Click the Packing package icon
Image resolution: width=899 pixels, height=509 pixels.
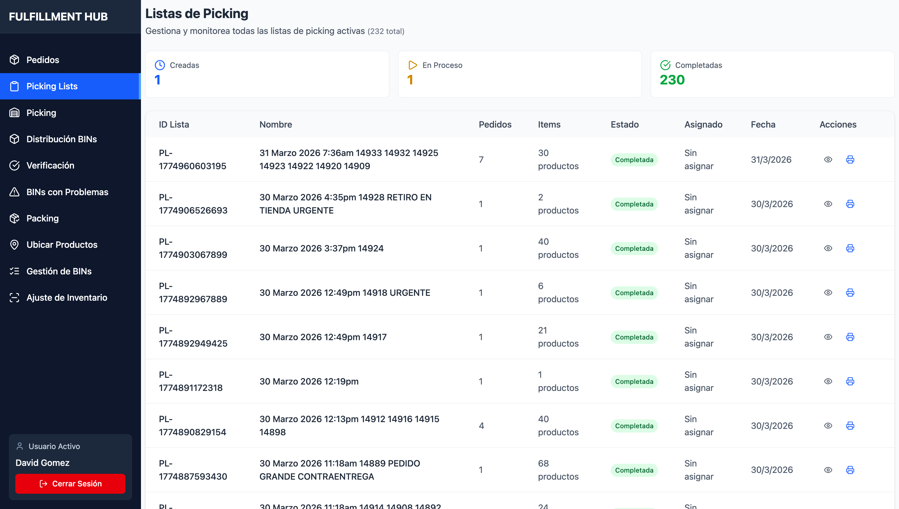point(14,218)
